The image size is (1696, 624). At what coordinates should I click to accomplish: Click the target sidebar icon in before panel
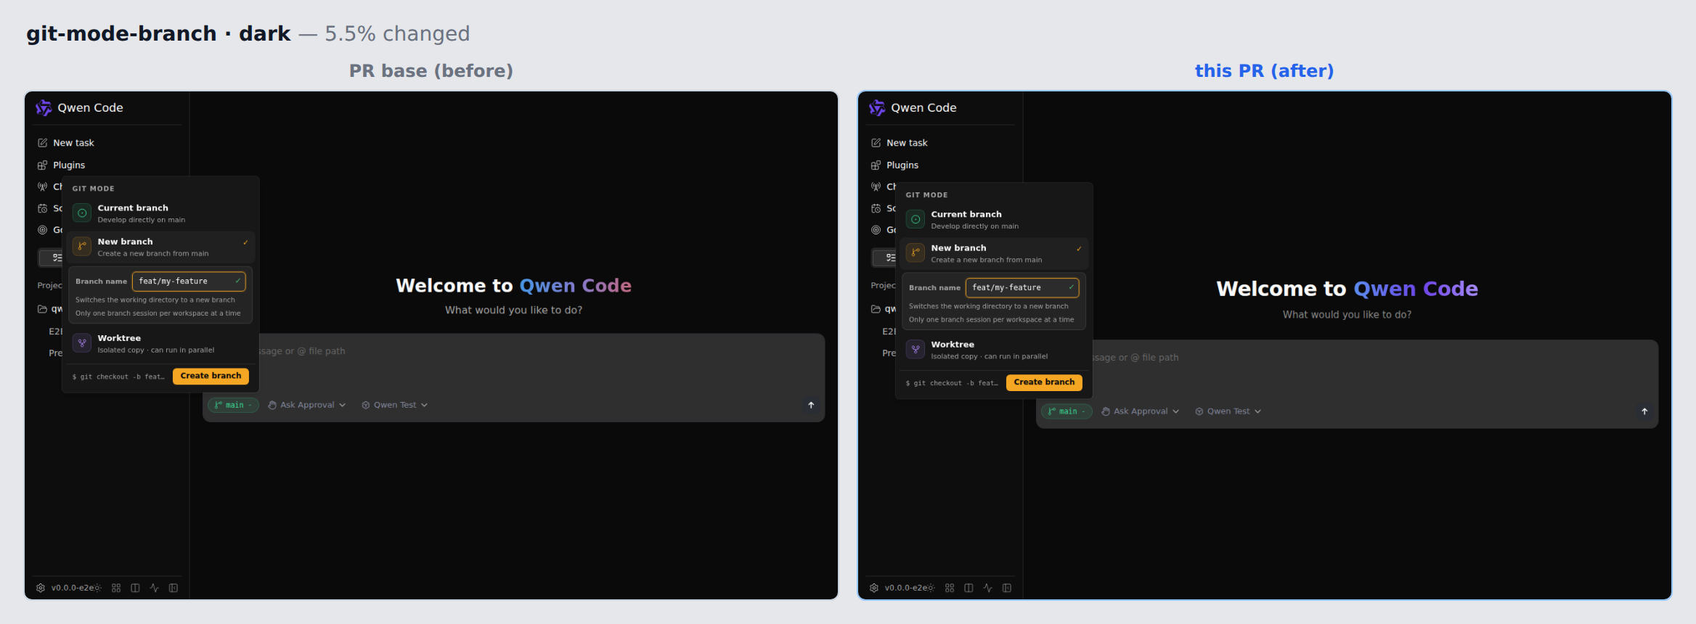(43, 230)
